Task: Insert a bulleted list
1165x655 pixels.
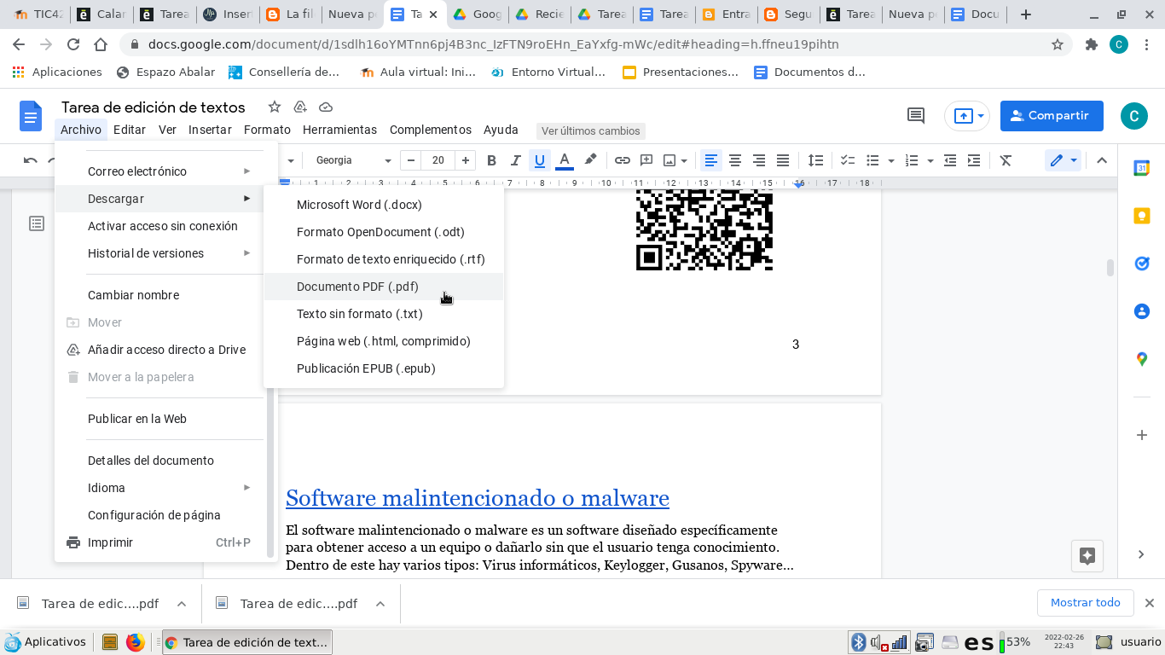Action: (872, 160)
